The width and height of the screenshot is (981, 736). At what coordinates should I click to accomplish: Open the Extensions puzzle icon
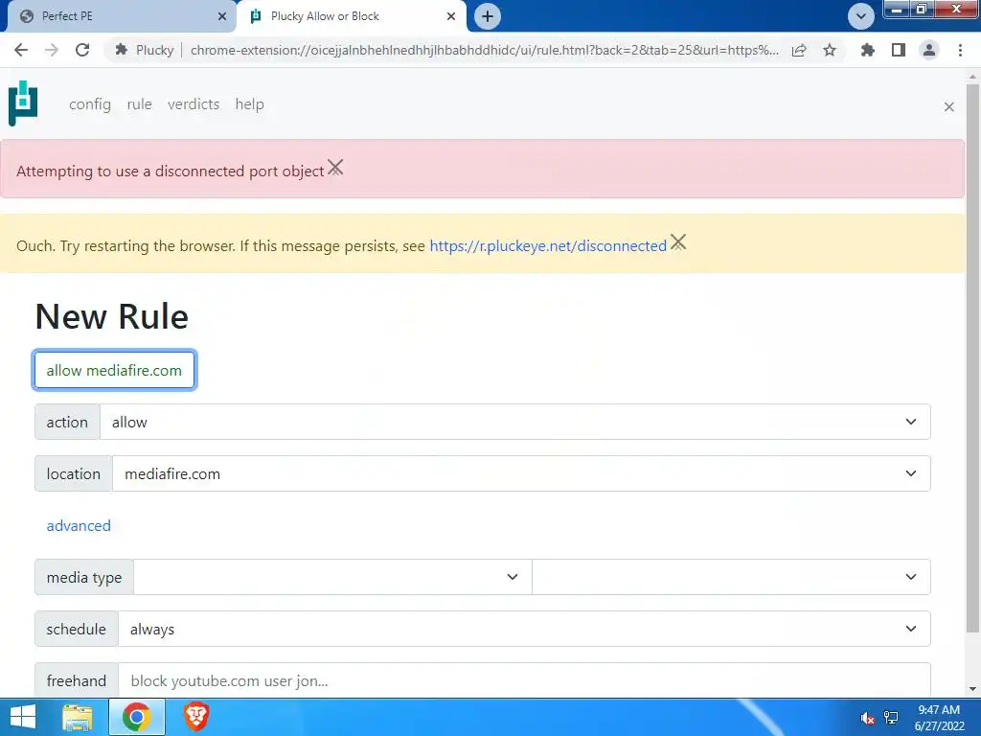[867, 50]
